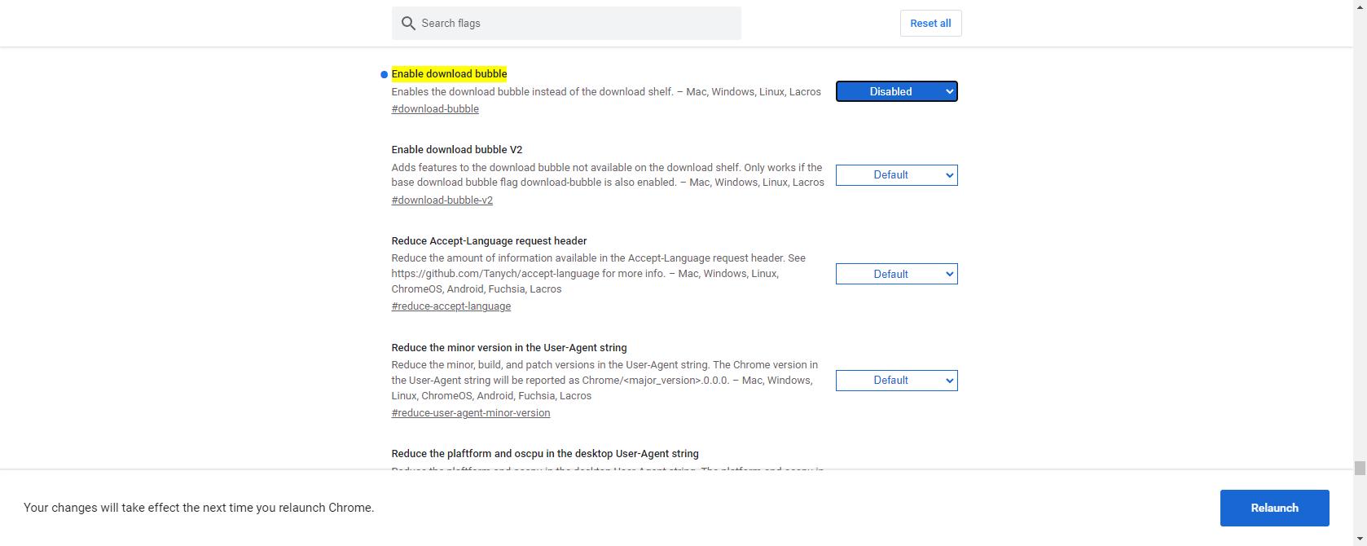Relaunch Chrome with the Relaunch button
1367x546 pixels.
[1274, 508]
